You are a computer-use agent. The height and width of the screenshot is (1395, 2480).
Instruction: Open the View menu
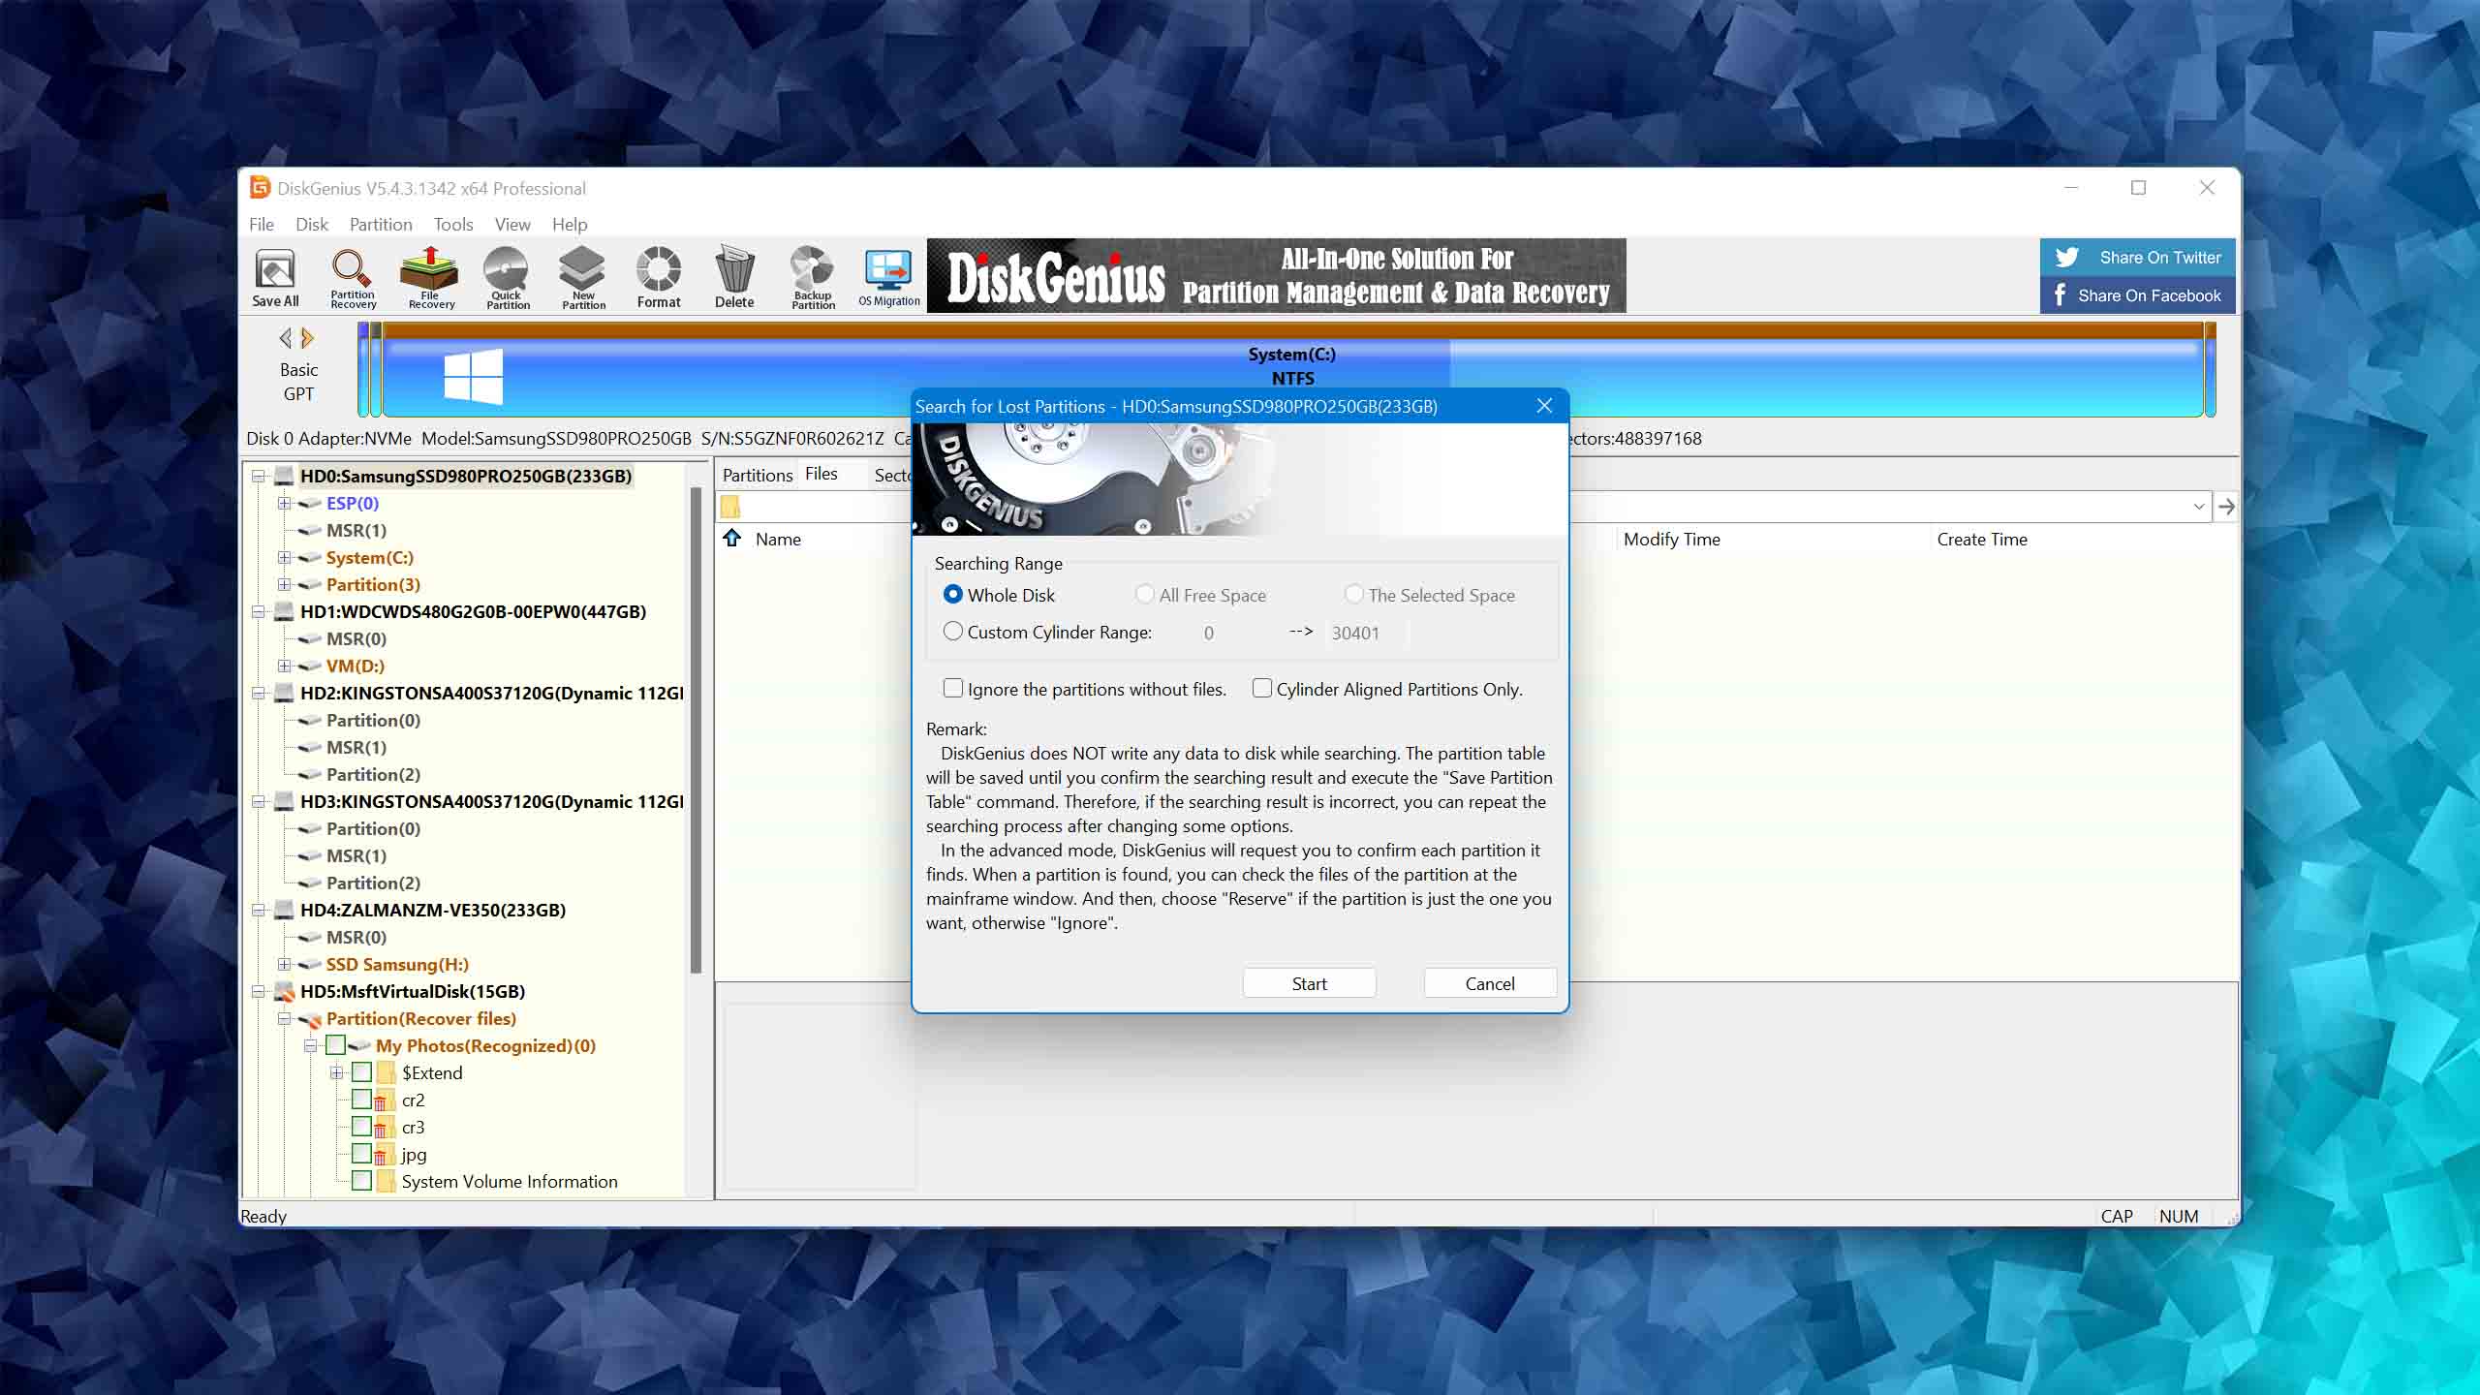tap(512, 224)
